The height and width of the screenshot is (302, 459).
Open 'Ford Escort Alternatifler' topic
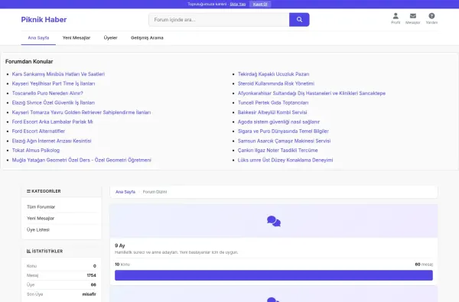(x=38, y=131)
